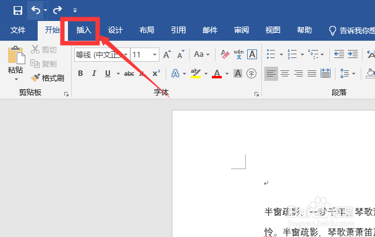Toggle underline formatting U

click(x=107, y=73)
